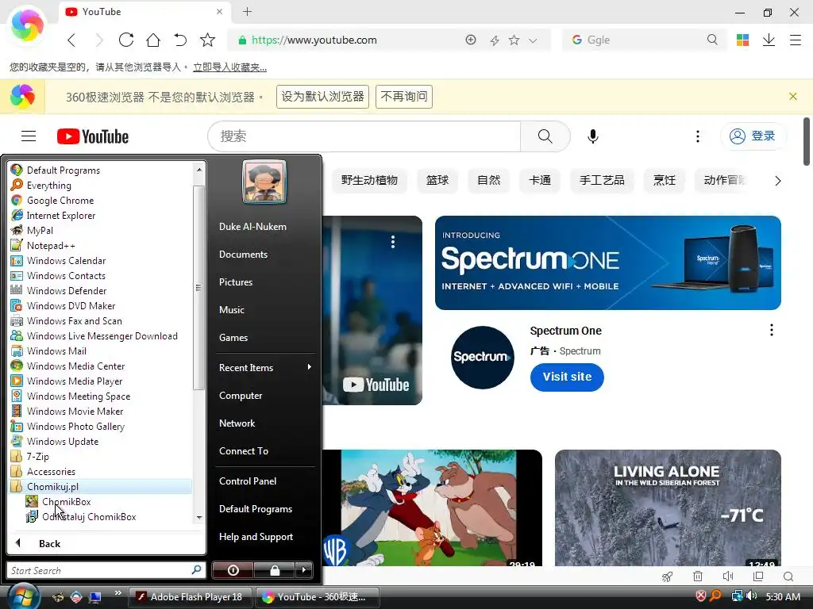This screenshot has height=609, width=813.
Task: Click Odinstaluj ChomikBox entry
Action: tap(89, 517)
